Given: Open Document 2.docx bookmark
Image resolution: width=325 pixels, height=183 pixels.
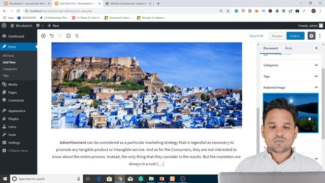Looking at the screenshot, I should click(118, 18).
